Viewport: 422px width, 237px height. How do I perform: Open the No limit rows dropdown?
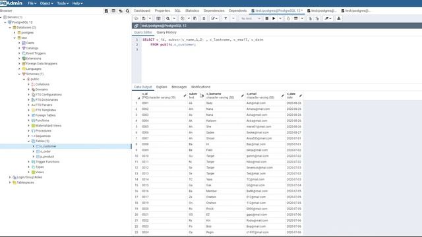(251, 18)
